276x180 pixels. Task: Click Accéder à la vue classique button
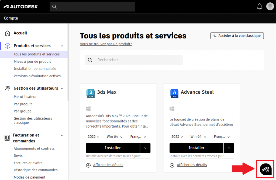237,36
